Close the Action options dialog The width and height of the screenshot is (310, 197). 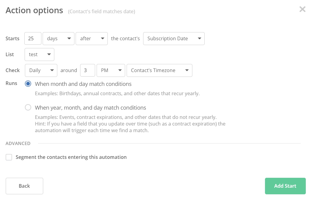[302, 9]
